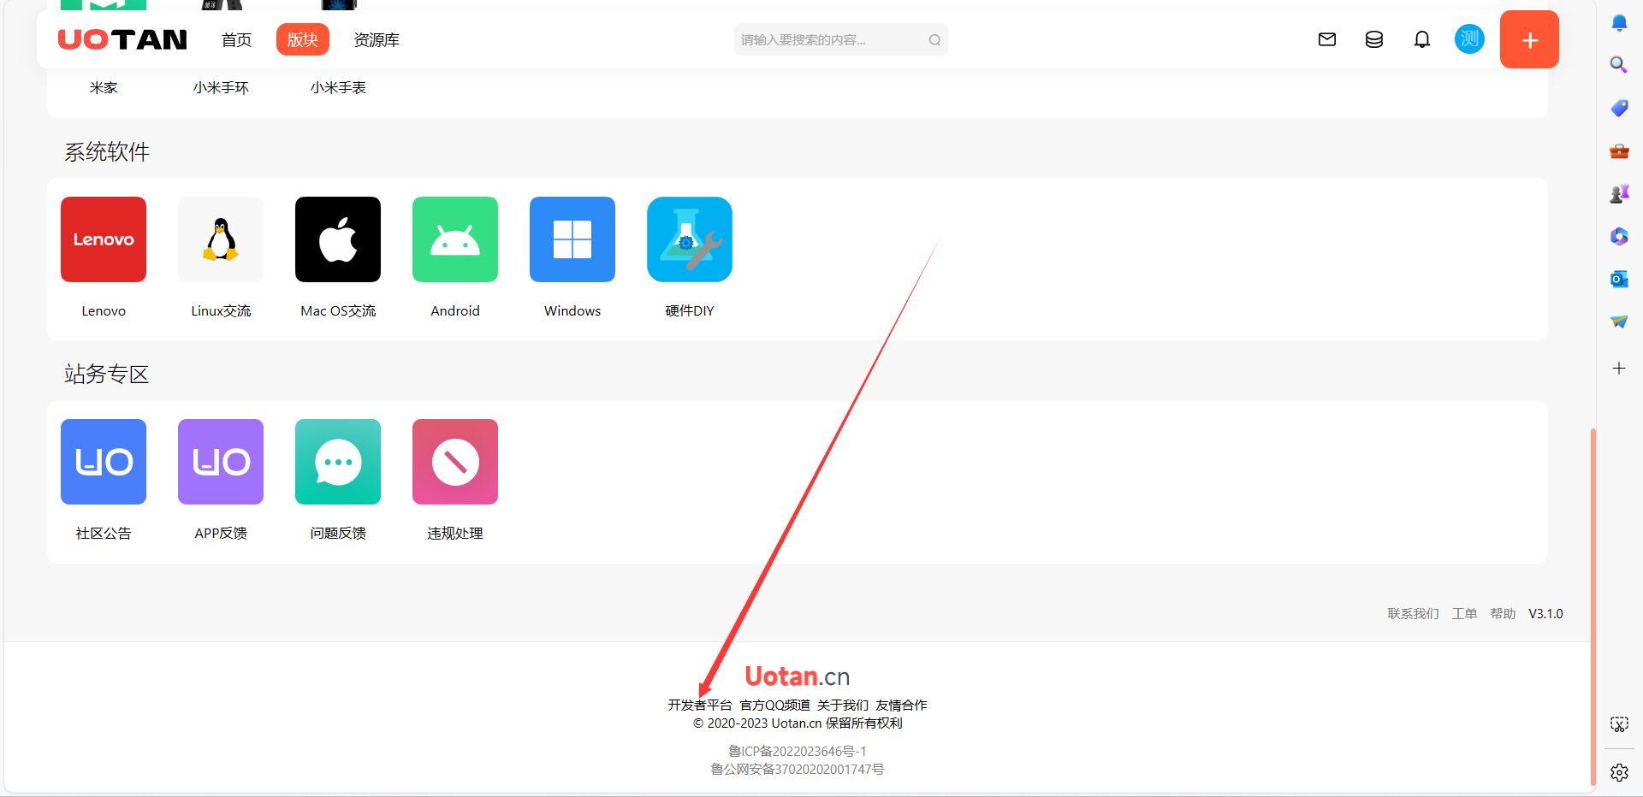Open sidebar settings gear
Image resolution: width=1643 pixels, height=797 pixels.
(1619, 773)
